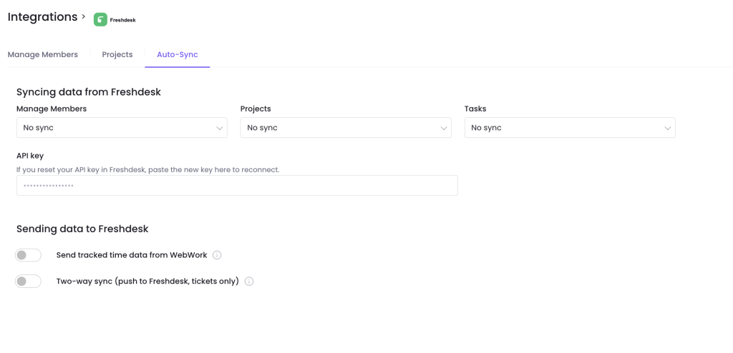Click the API key reset hint text
The width and height of the screenshot is (733, 353).
[147, 169]
